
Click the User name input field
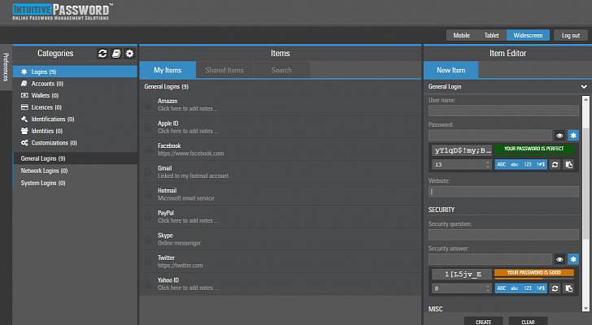point(503,110)
